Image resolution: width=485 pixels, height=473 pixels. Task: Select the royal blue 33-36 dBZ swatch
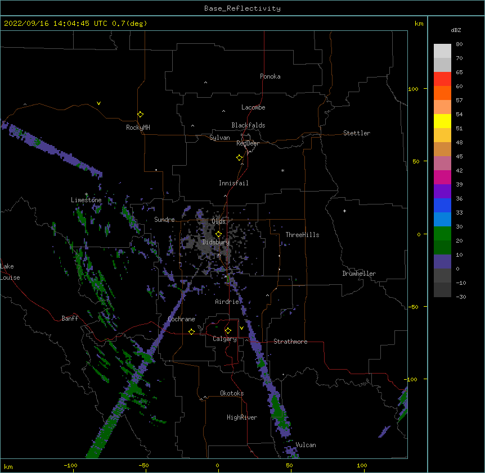coord(442,205)
